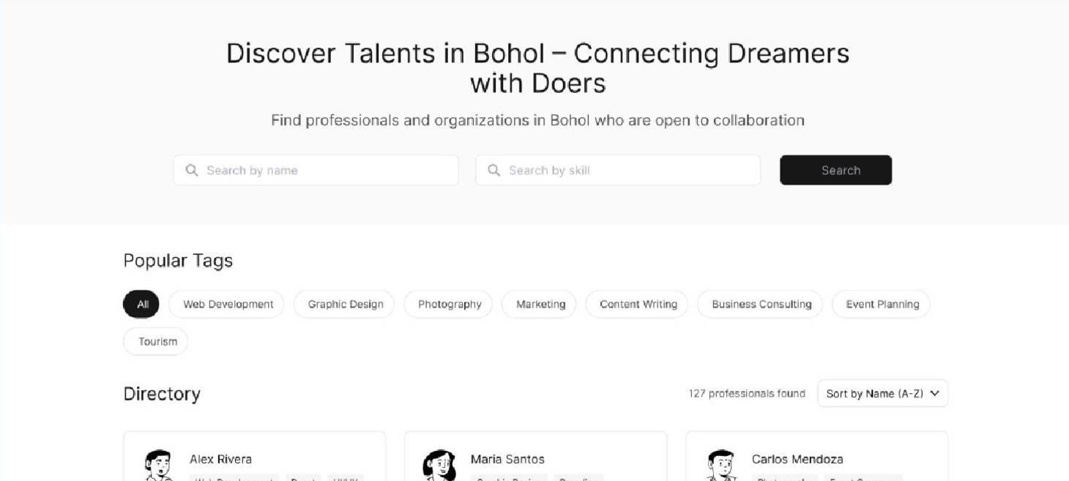Click Carlos Mendoza's avatar illustration
Screen dimensions: 1069x481
(x=720, y=466)
